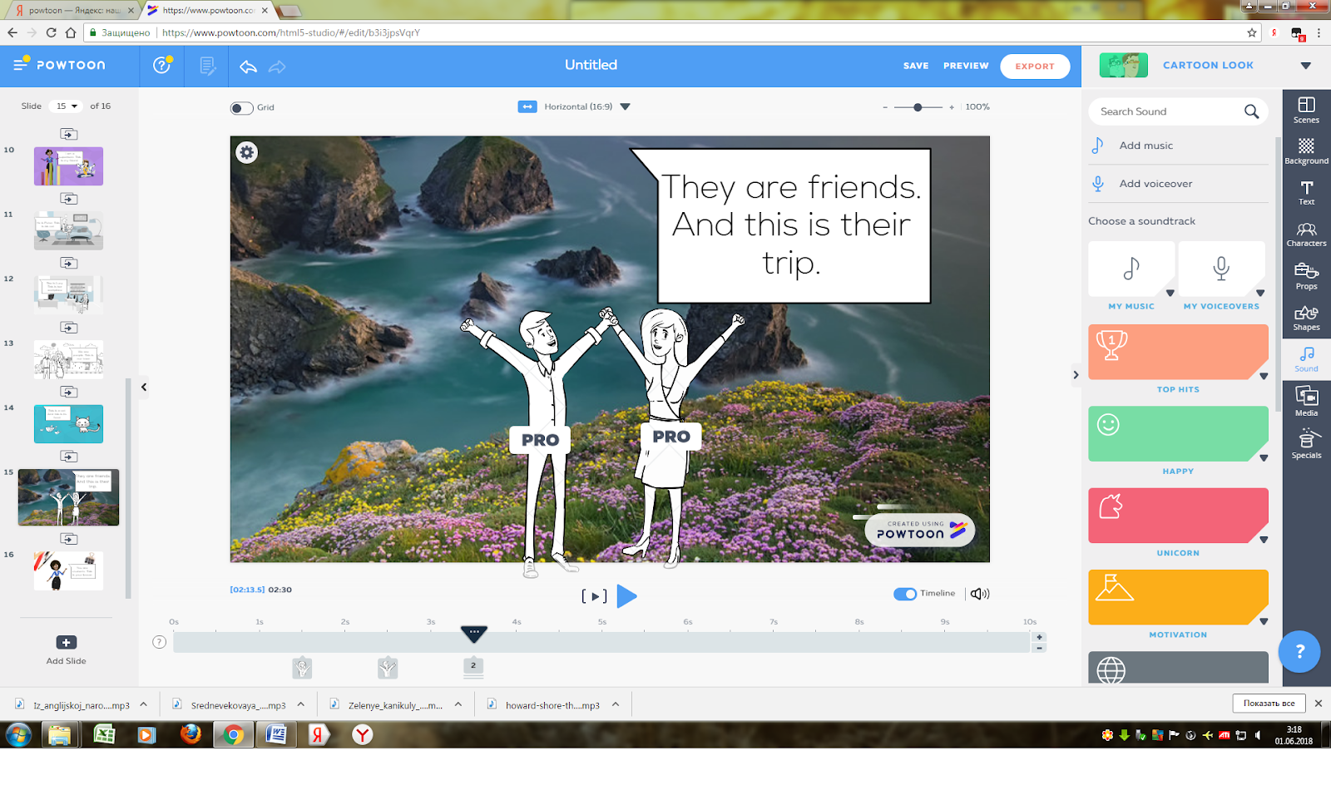
Task: Click the blue play button
Action: pos(627,596)
